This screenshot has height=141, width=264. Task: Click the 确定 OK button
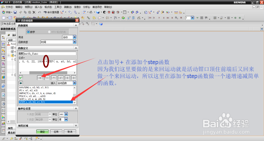tap(43, 132)
